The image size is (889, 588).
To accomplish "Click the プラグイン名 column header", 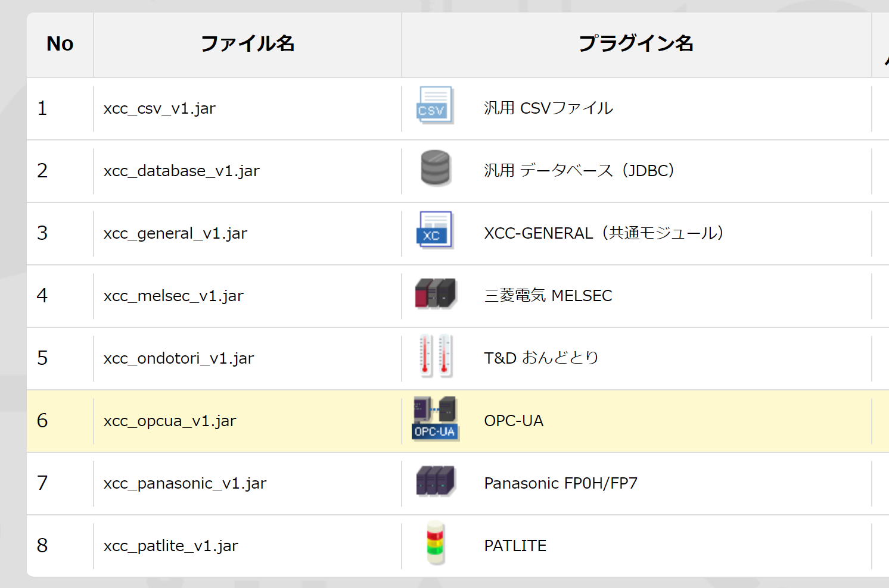I will tap(636, 44).
